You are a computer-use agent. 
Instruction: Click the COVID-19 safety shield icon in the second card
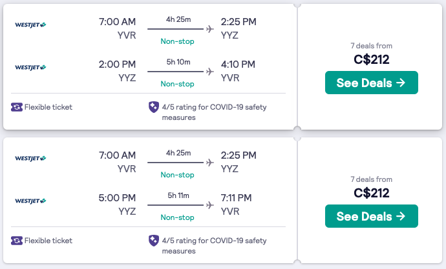pos(154,241)
